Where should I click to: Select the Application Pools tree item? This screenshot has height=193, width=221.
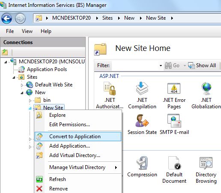[x=47, y=69]
